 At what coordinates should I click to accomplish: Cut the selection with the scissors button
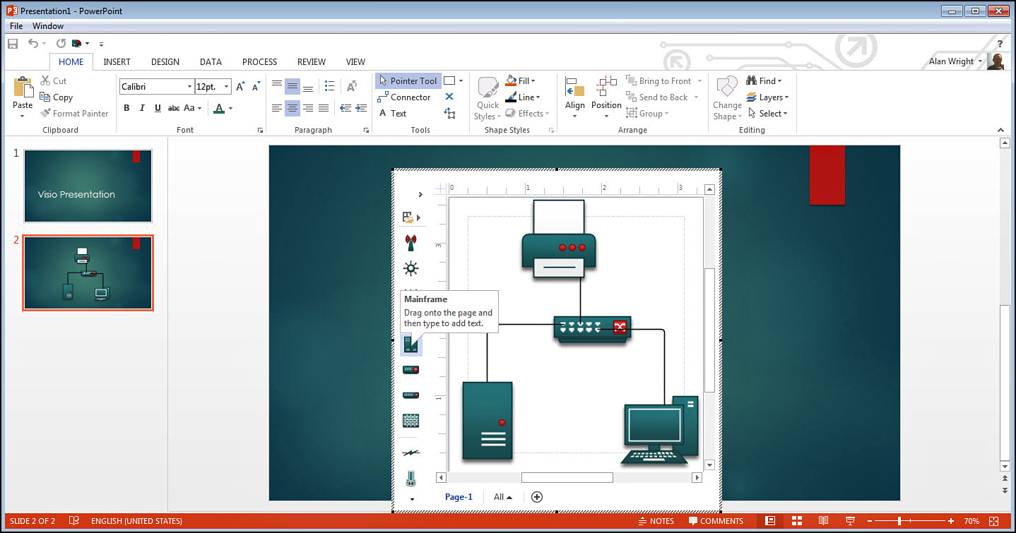(54, 80)
